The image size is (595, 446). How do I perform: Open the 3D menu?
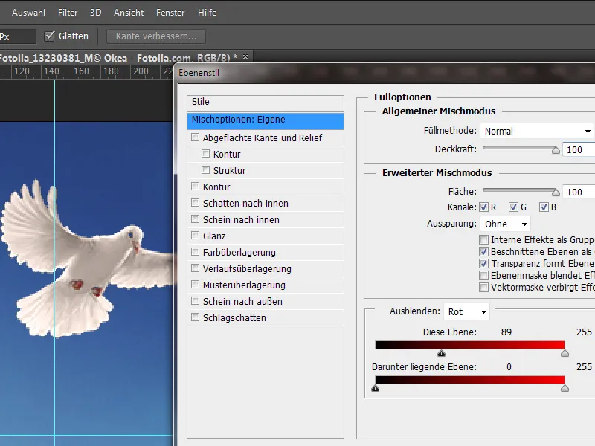click(96, 13)
